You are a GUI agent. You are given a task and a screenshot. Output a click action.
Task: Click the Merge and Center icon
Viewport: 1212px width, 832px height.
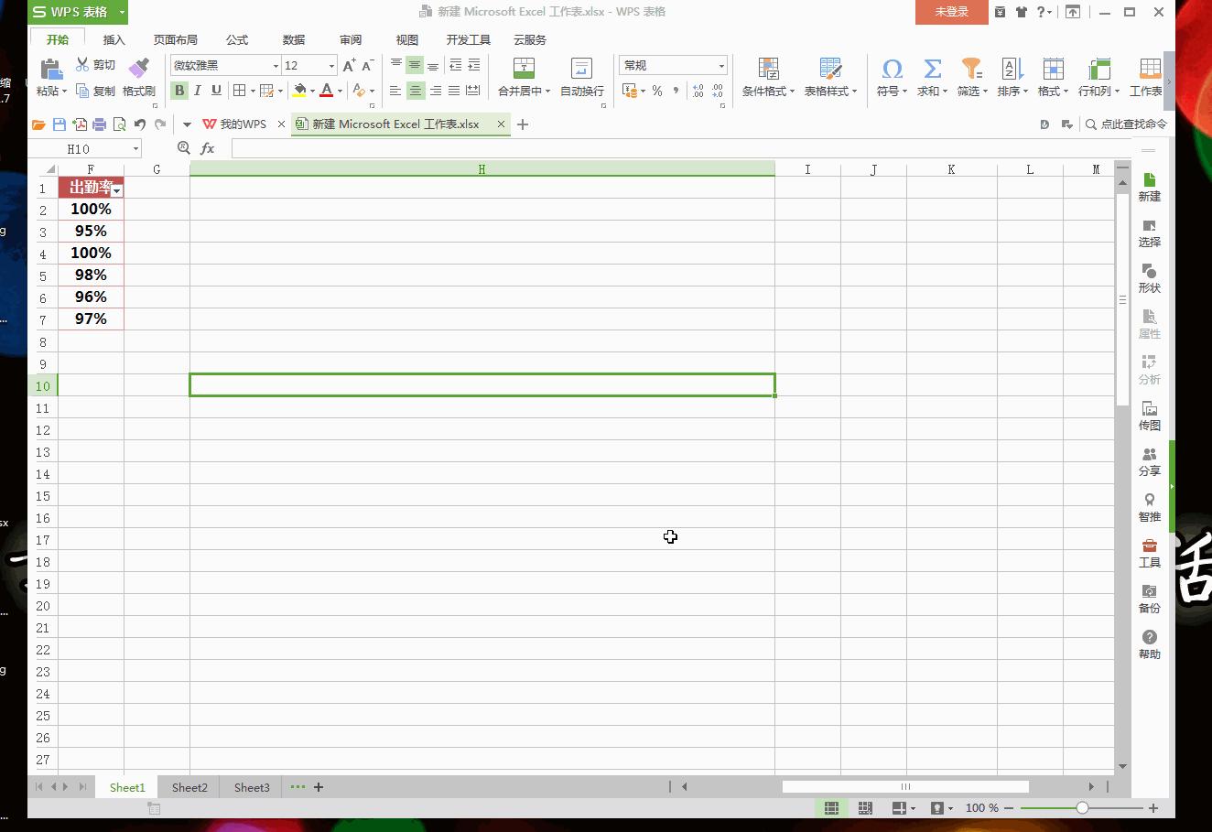[524, 69]
